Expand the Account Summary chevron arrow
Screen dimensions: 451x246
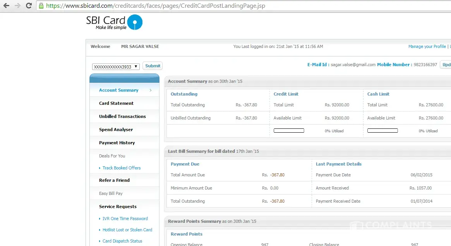click(x=151, y=90)
